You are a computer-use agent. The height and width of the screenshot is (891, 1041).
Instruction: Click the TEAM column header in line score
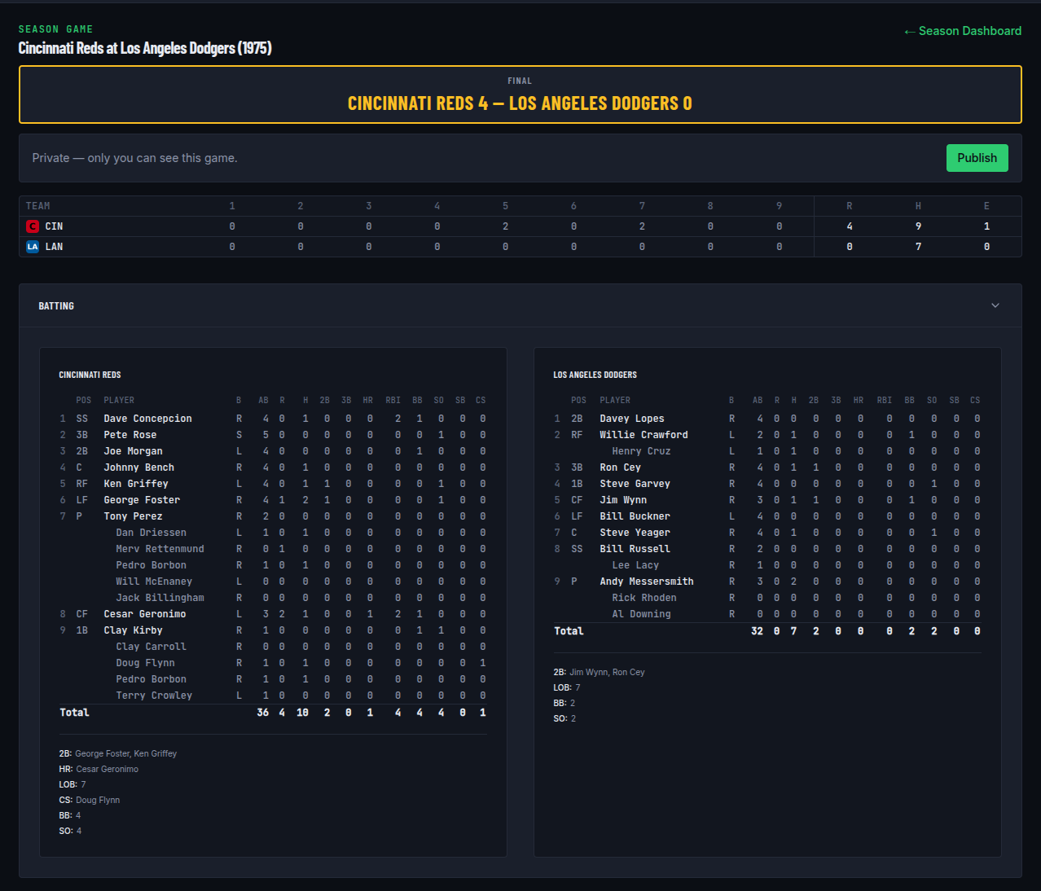coord(37,206)
